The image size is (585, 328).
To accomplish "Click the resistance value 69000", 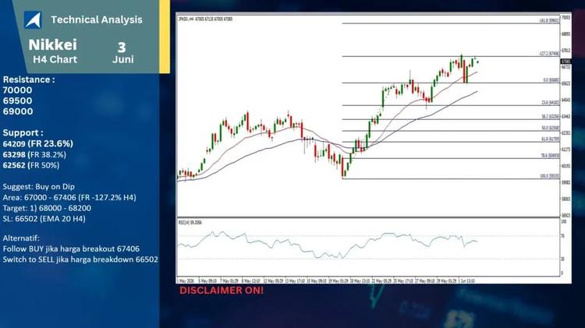I will 17,111.
